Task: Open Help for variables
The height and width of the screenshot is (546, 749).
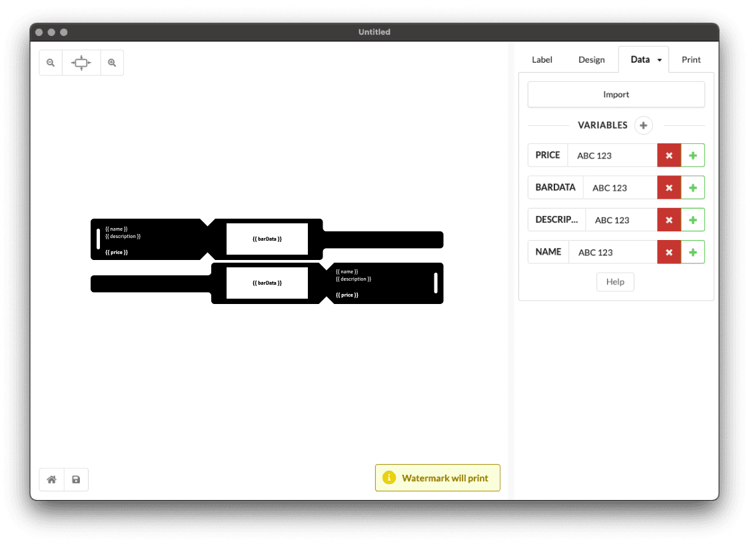Action: coord(615,282)
